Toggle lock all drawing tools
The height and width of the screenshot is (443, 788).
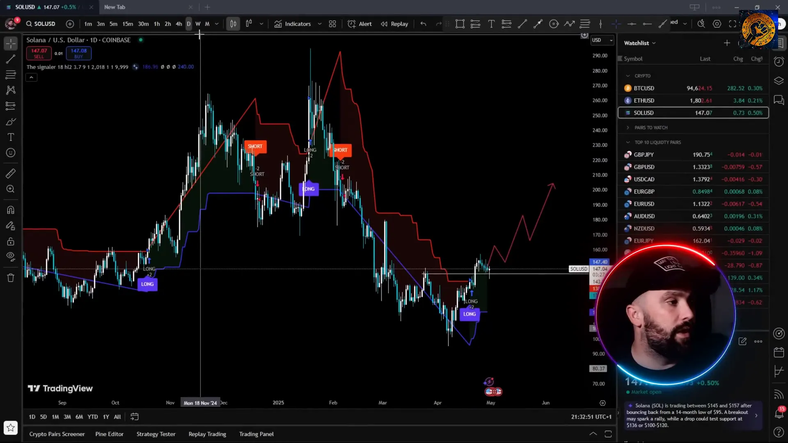(11, 241)
